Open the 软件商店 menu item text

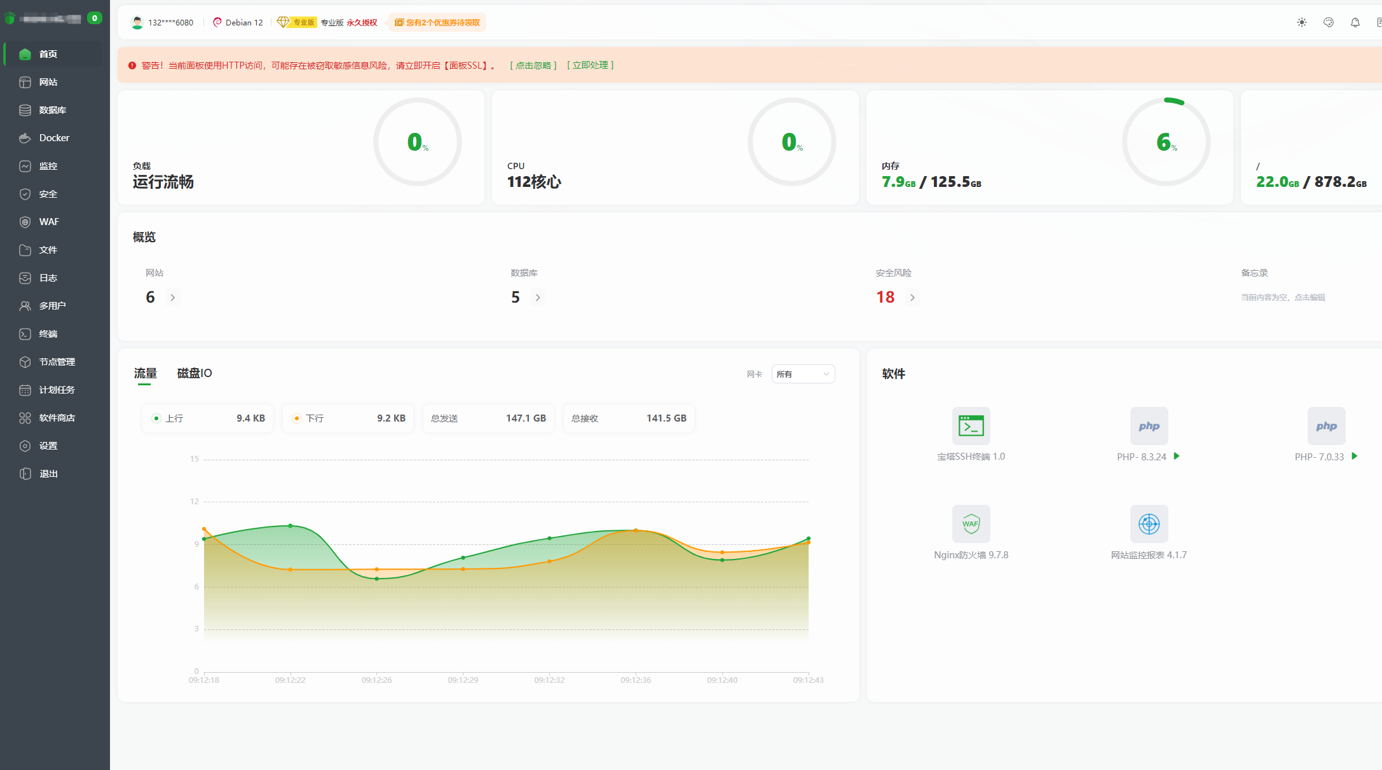click(57, 418)
